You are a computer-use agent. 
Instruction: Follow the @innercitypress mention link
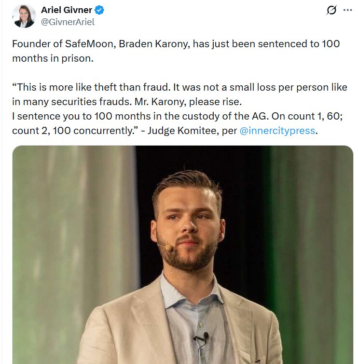277,131
